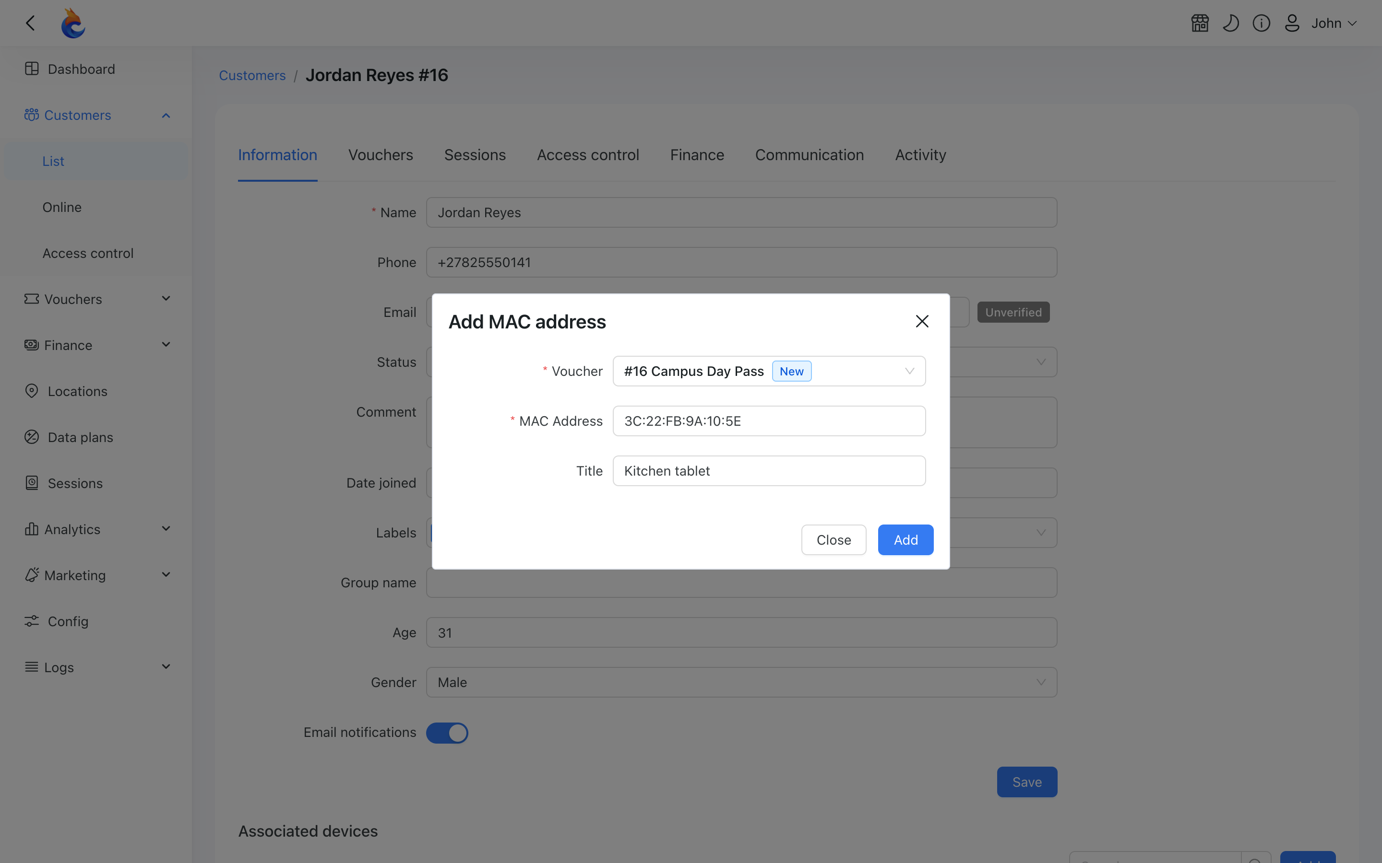The height and width of the screenshot is (863, 1382).
Task: Click the Title field with Kitchen tablet
Action: [x=769, y=471]
